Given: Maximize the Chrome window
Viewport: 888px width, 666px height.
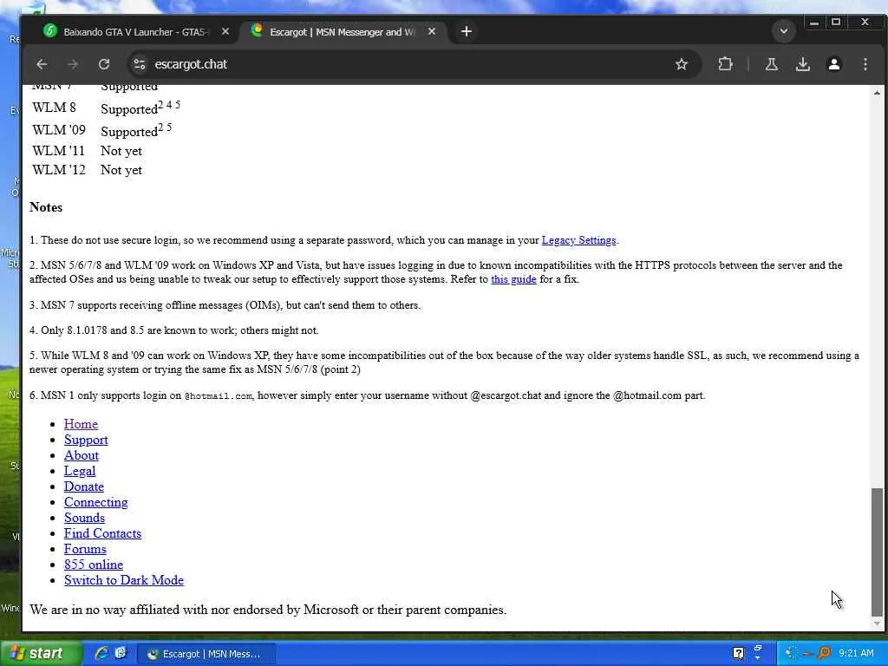Looking at the screenshot, I should point(836,23).
